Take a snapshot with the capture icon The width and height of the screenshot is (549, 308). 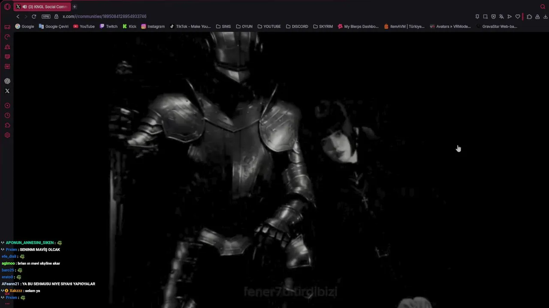click(486, 17)
